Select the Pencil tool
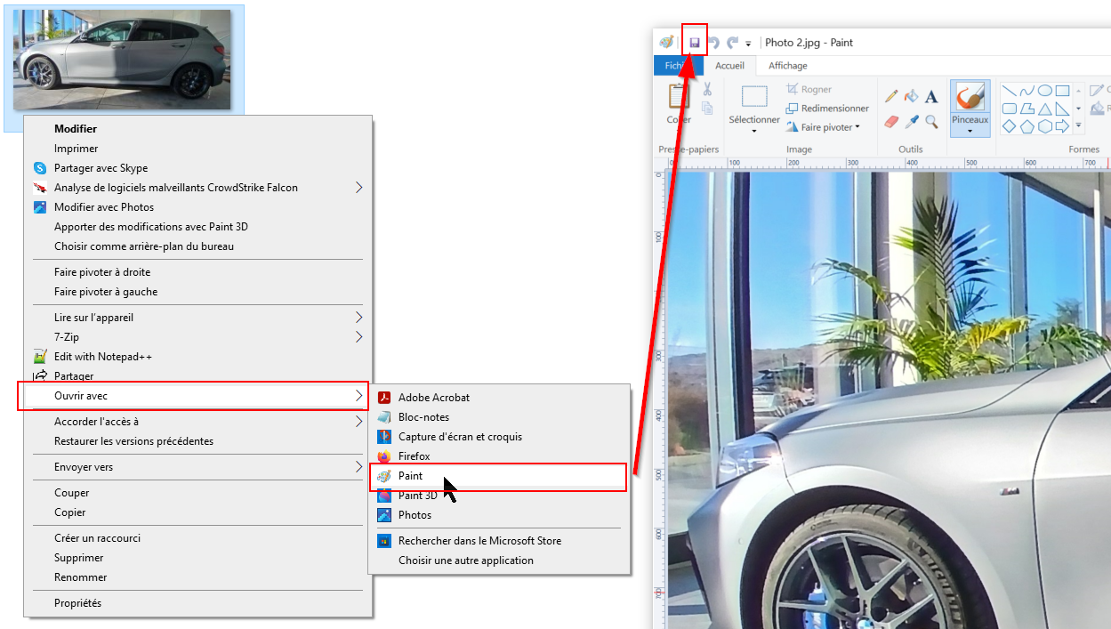The image size is (1111, 629). pos(891,96)
